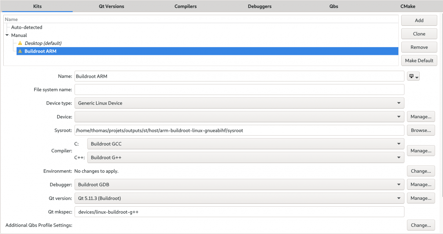The image size is (443, 234).
Task: Switch to the Qt Versions tab
Action: click(x=111, y=6)
